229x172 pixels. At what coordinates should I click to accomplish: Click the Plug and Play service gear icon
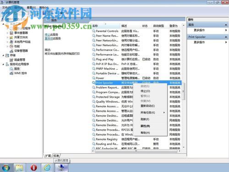(93, 59)
